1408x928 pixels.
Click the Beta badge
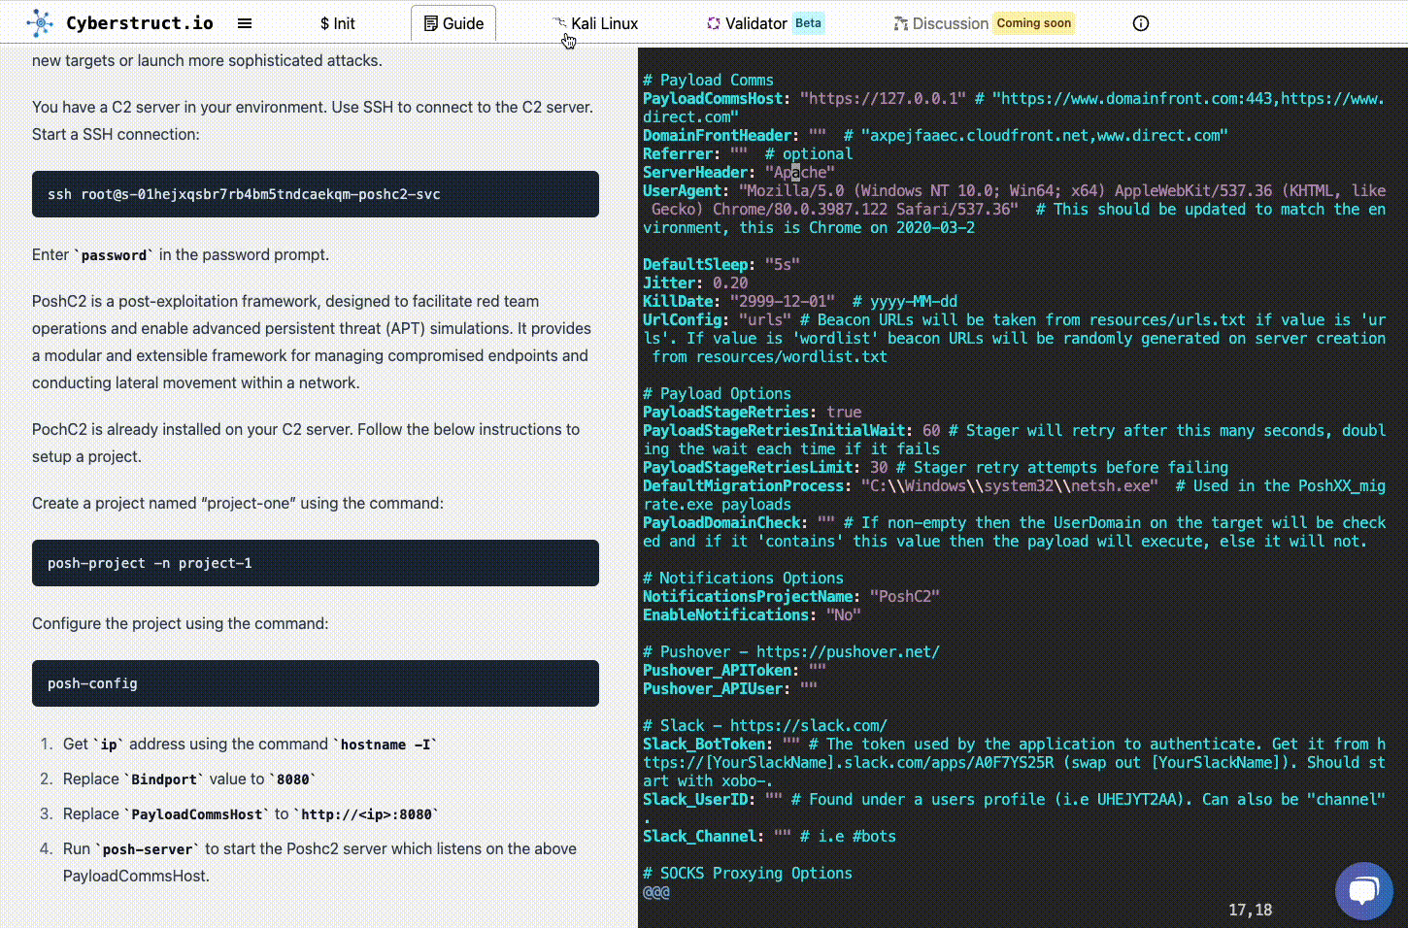tap(808, 23)
